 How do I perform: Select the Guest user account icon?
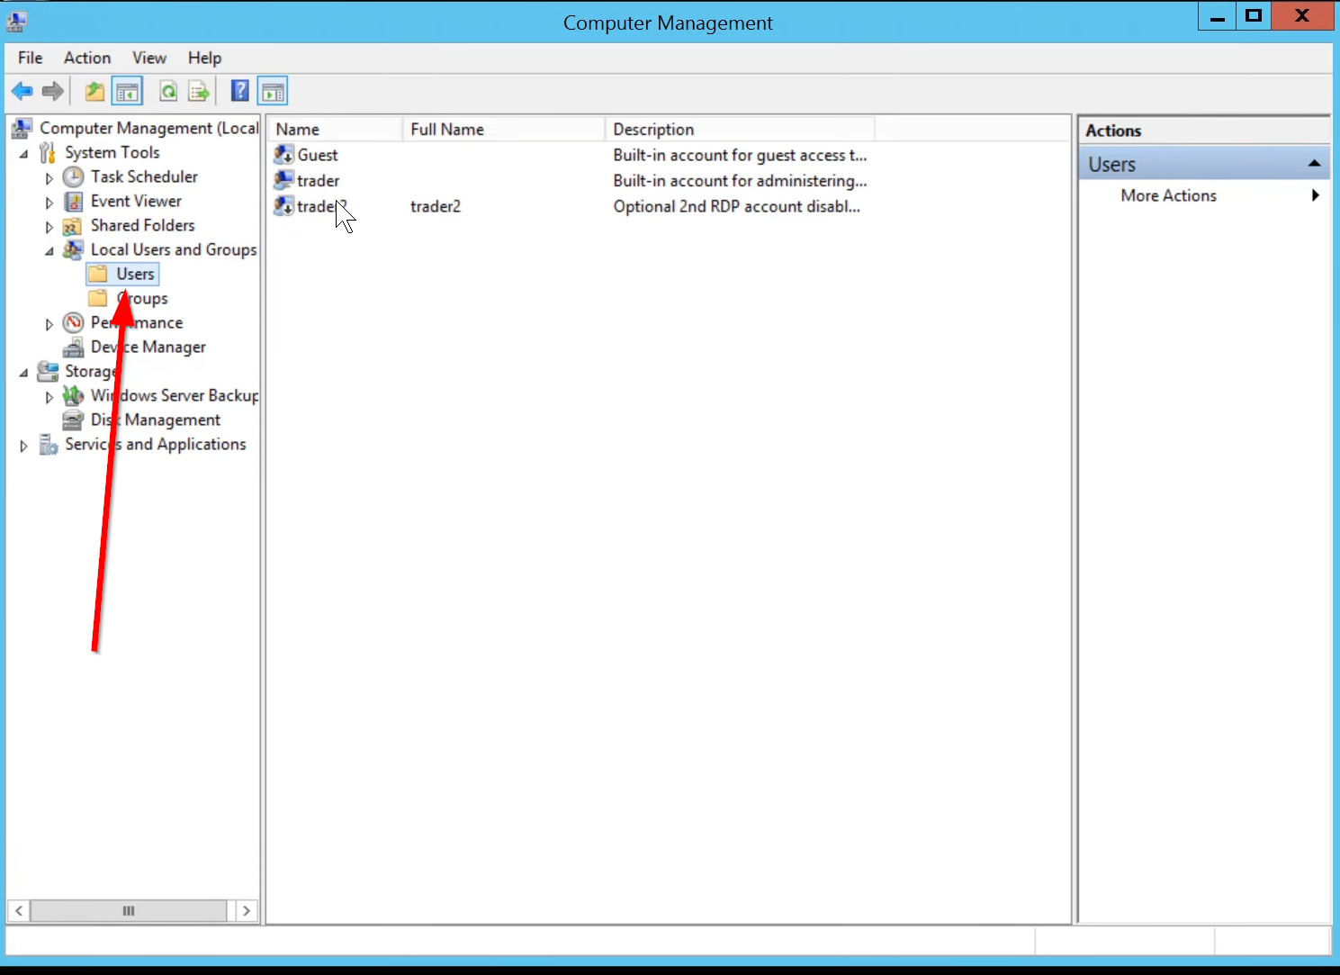pos(284,155)
